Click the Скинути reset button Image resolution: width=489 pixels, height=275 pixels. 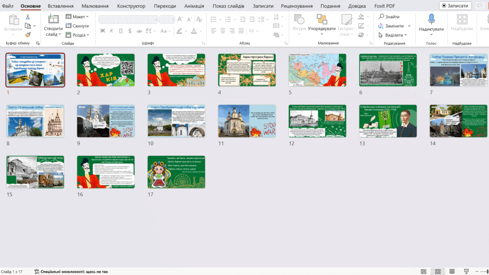pyautogui.click(x=77, y=26)
